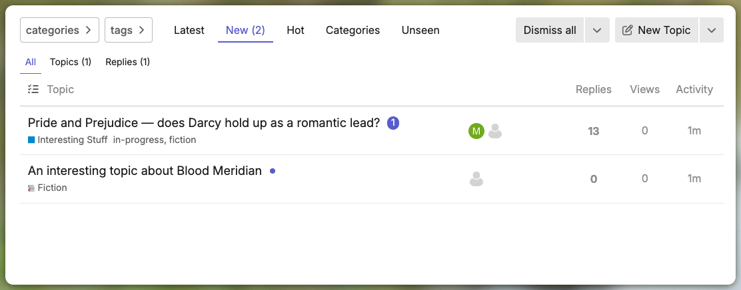Open the categories filter dropdown
This screenshot has height=290, width=741.
pos(59,30)
